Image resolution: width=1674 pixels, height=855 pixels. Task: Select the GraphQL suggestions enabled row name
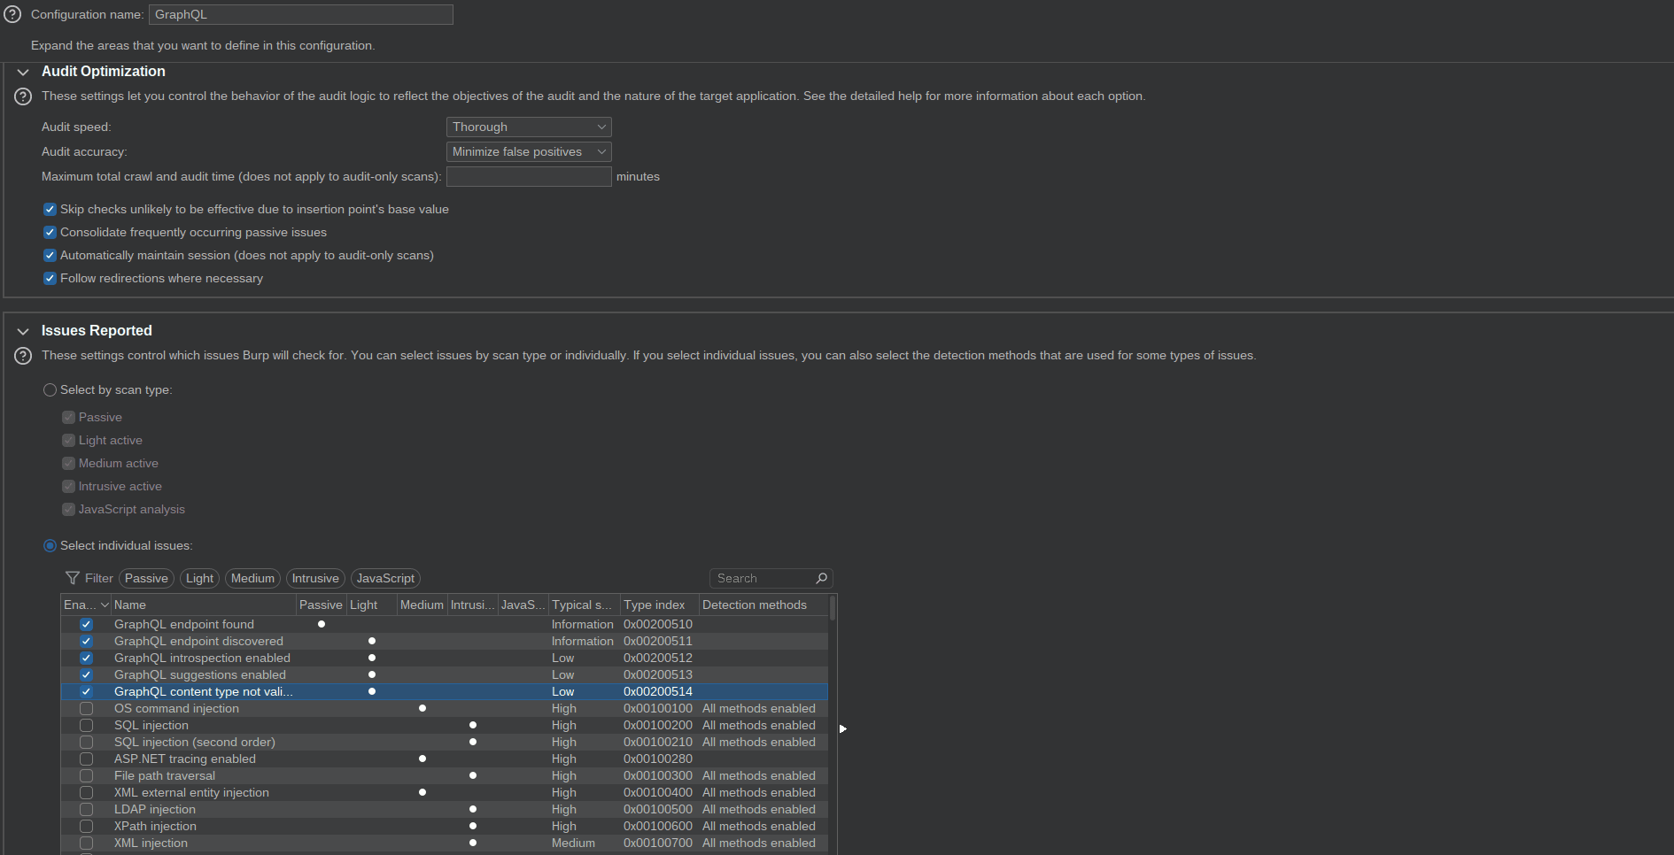pyautogui.click(x=200, y=675)
